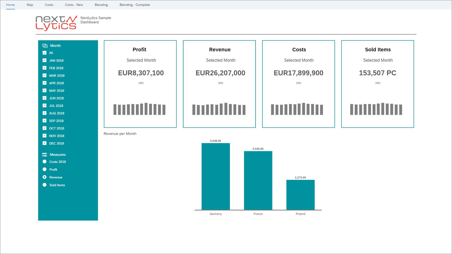
Task: Click the Measures list icon
Action: click(44, 154)
